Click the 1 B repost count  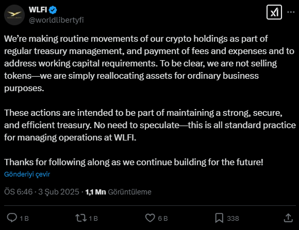(x=93, y=218)
